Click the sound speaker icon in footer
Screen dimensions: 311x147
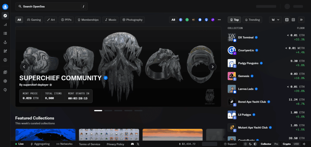(304, 144)
